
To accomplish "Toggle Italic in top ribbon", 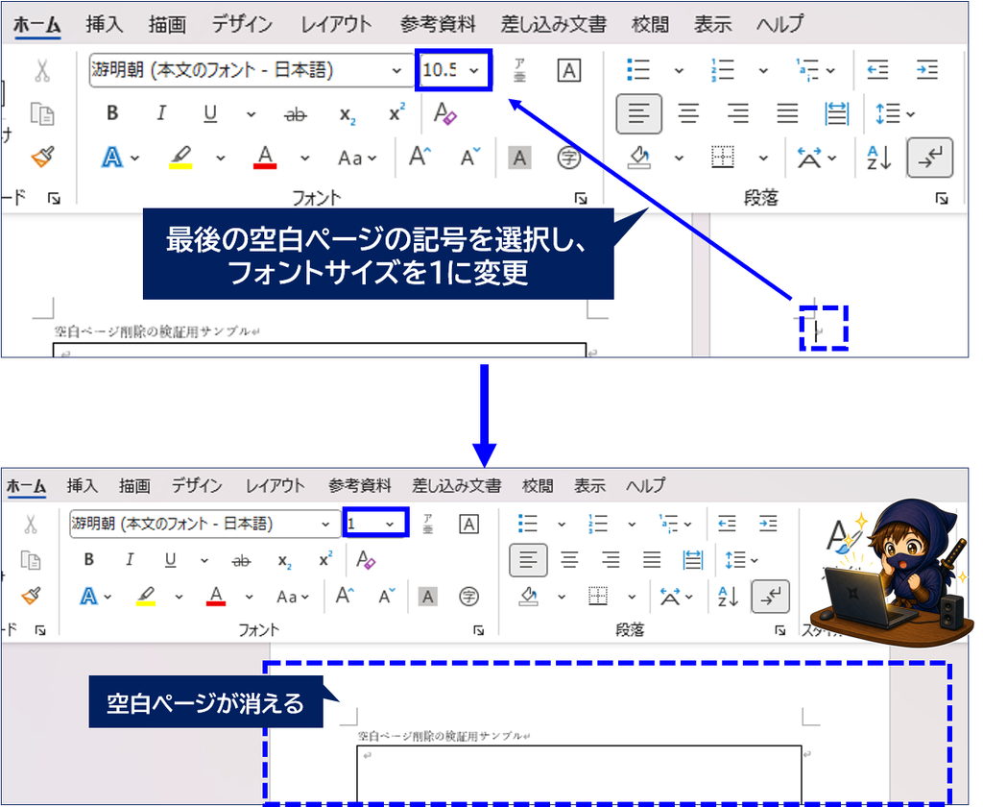I will pos(161,113).
